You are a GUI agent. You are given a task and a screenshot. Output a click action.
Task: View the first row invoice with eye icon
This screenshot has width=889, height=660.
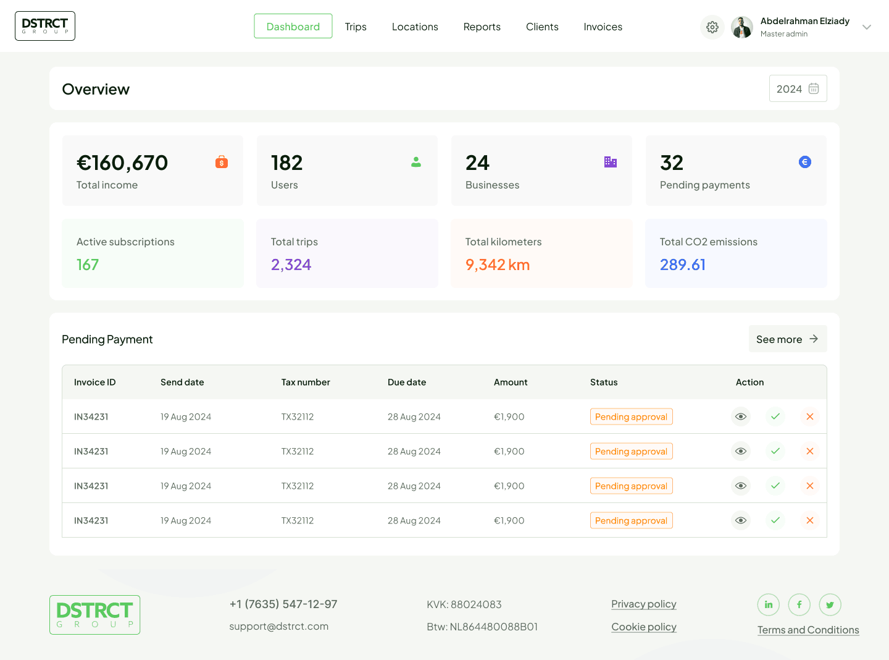pos(741,417)
